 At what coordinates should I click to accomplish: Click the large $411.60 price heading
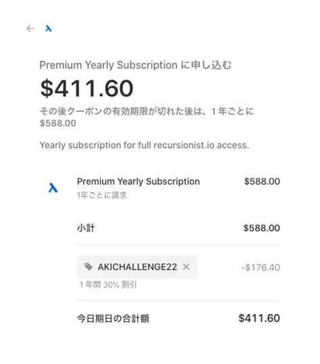click(86, 88)
